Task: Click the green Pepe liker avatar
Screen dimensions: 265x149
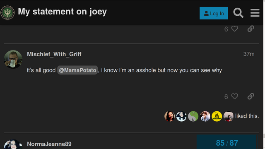Action: (x=193, y=116)
